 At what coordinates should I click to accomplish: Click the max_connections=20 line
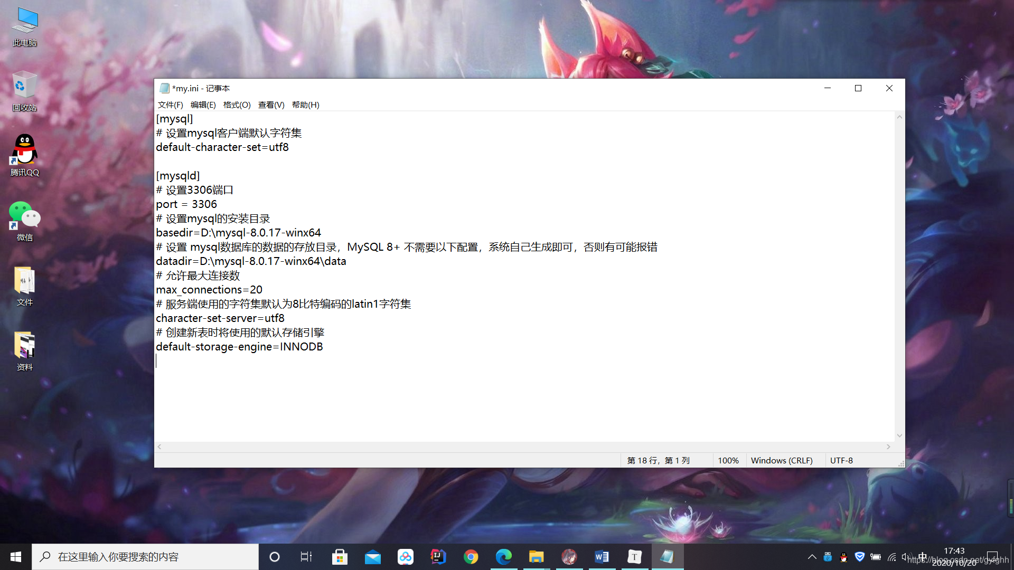[x=209, y=290]
